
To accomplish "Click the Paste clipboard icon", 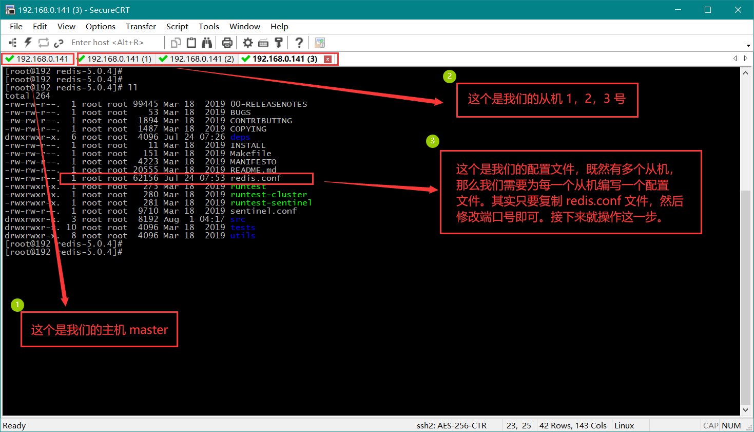I will coord(191,43).
